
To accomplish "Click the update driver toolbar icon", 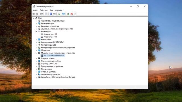I will (x=59, y=14).
